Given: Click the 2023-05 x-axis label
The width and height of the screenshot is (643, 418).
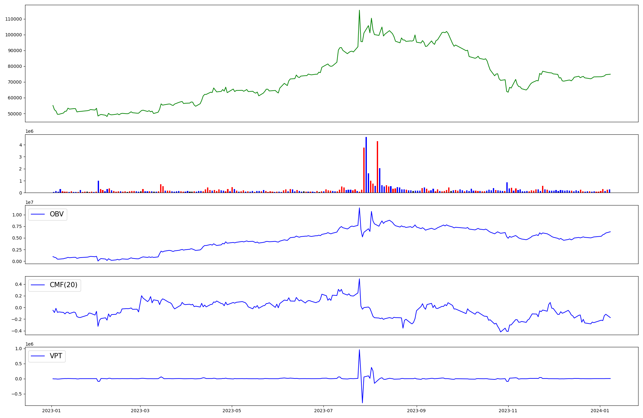Looking at the screenshot, I should pos(232,410).
